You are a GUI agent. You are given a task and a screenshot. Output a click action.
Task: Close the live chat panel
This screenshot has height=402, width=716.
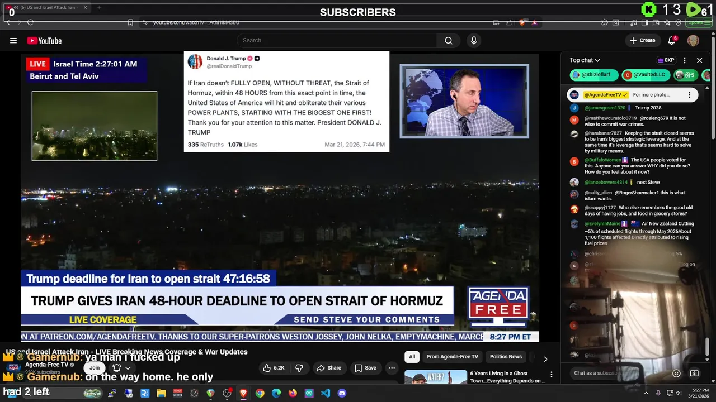coord(699,60)
